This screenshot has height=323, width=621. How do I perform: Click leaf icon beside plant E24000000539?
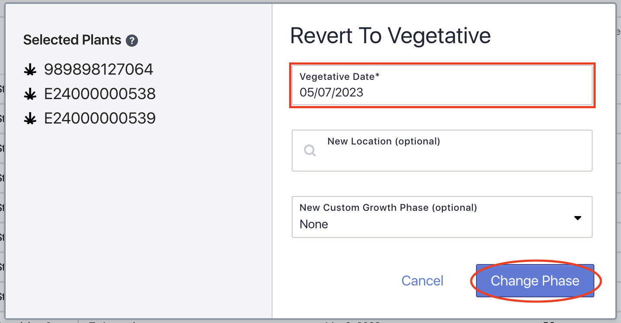pyautogui.click(x=30, y=119)
